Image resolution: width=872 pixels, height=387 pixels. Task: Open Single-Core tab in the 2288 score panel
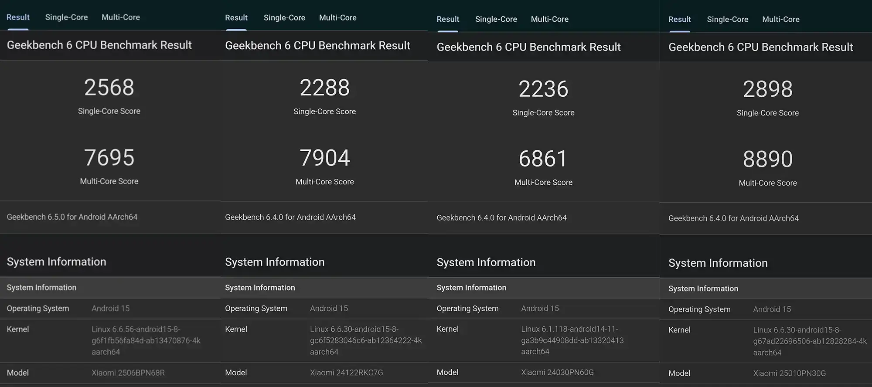tap(284, 18)
